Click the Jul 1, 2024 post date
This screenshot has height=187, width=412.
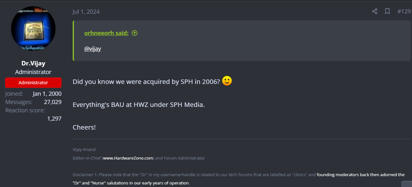coord(86,12)
